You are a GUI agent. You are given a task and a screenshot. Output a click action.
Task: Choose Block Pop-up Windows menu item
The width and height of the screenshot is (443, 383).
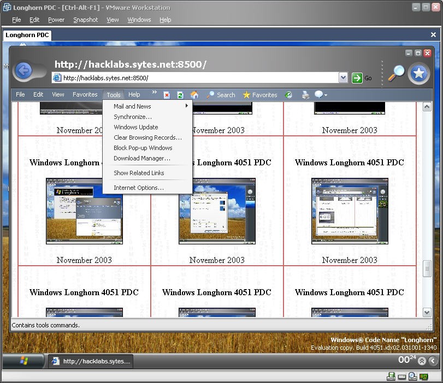(143, 148)
